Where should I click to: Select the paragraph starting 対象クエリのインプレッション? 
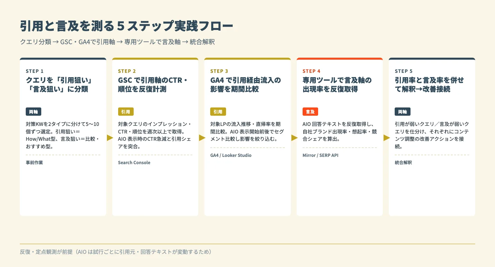pyautogui.click(x=155, y=135)
